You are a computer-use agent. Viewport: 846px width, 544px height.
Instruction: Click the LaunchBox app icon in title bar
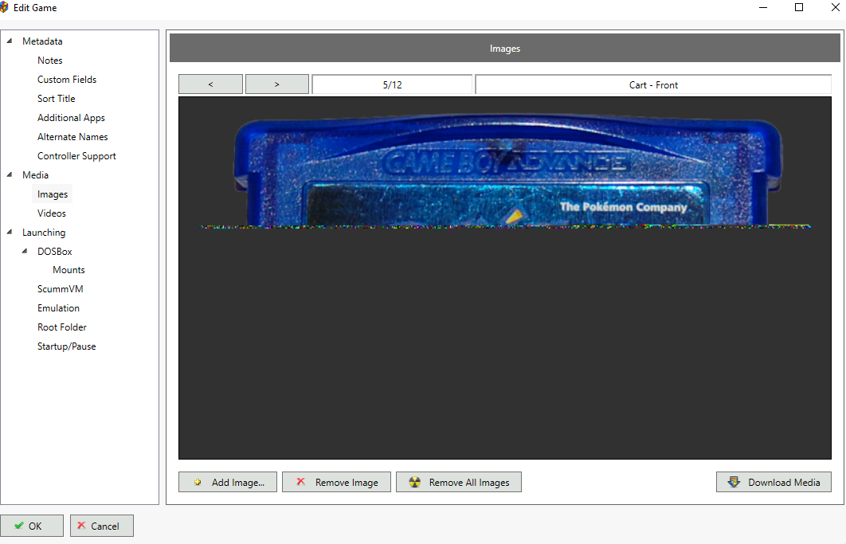(x=4, y=7)
